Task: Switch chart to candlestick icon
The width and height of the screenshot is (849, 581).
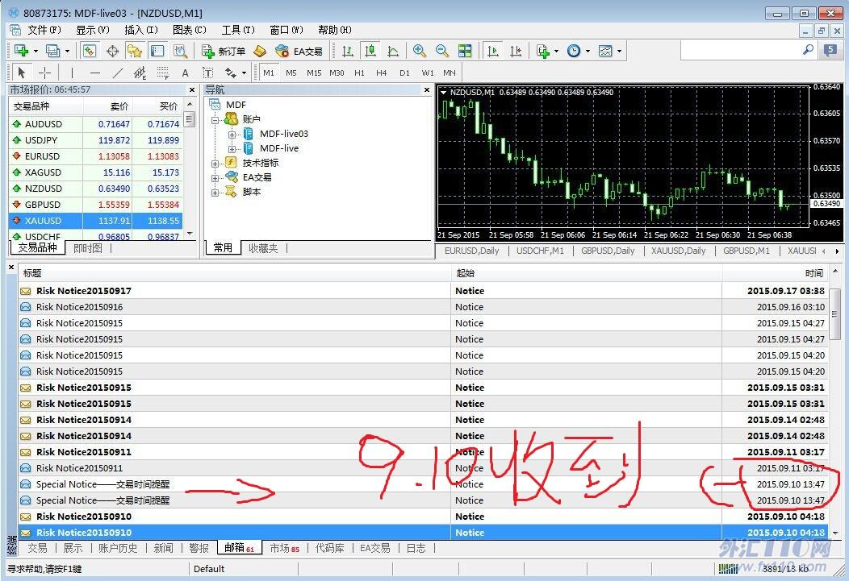Action: (x=370, y=51)
